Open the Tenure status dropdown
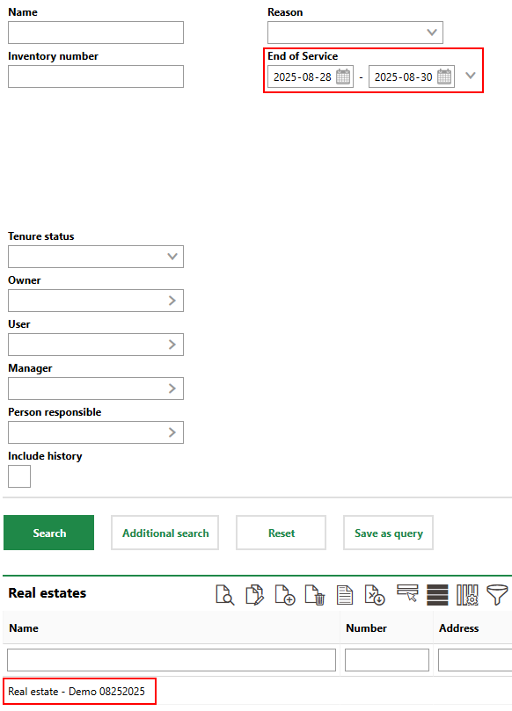512x711 pixels. pos(172,257)
